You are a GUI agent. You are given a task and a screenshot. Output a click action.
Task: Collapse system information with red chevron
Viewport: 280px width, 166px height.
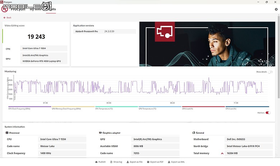(x=222, y=153)
